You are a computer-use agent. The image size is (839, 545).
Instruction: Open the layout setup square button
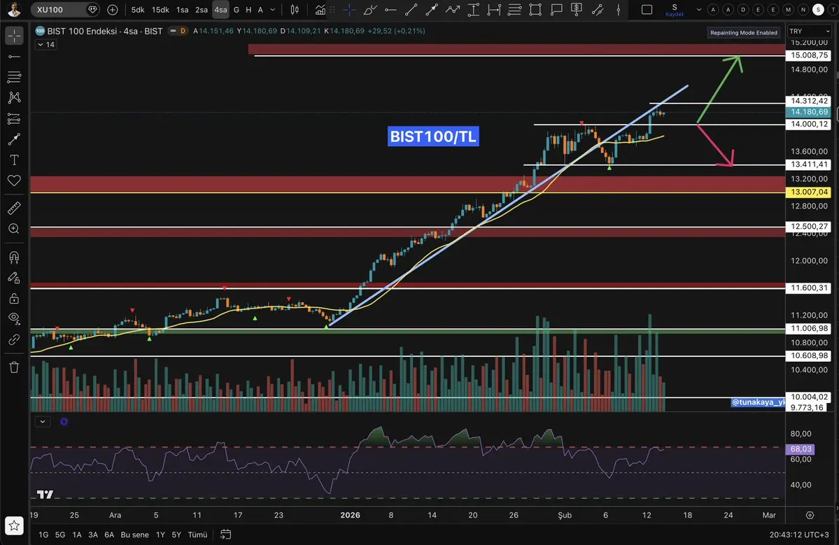(647, 10)
